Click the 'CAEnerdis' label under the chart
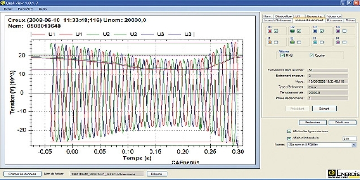 185,162
